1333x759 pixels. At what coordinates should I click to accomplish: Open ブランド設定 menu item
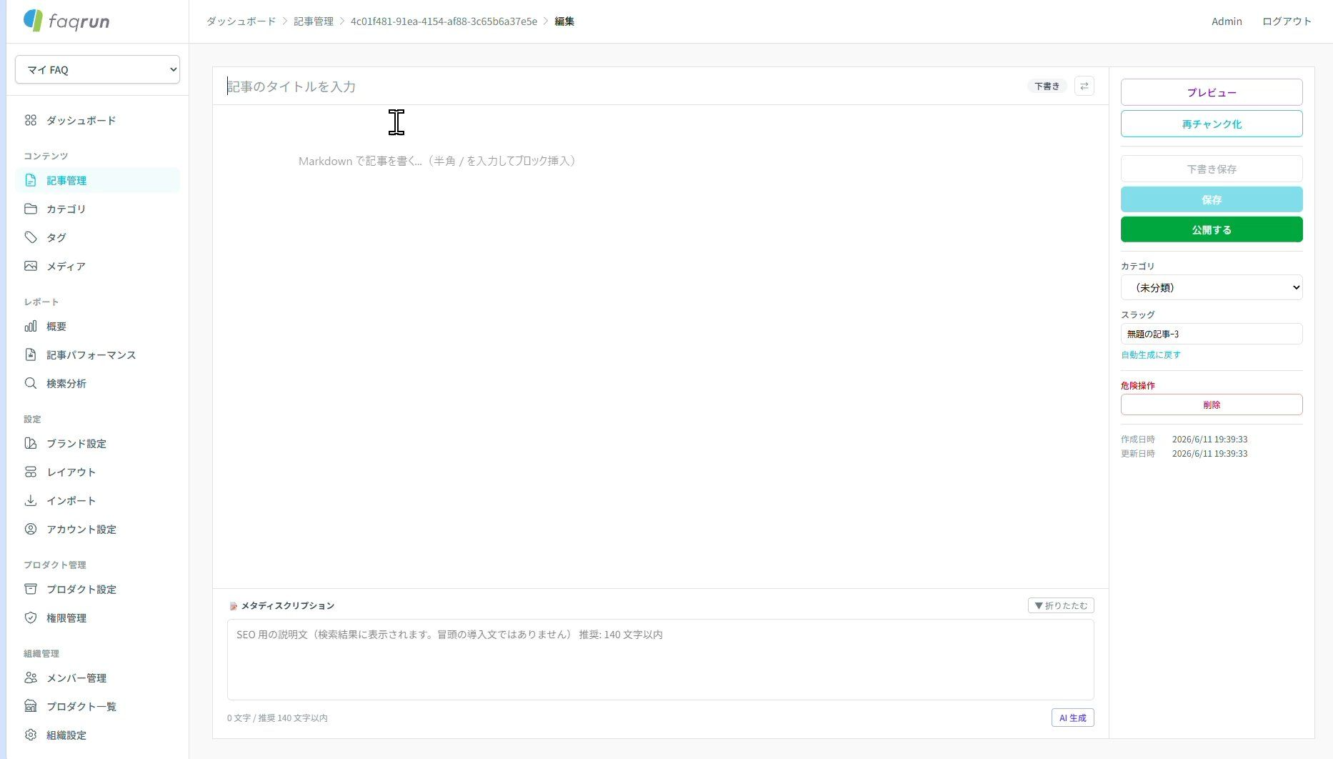click(x=97, y=443)
